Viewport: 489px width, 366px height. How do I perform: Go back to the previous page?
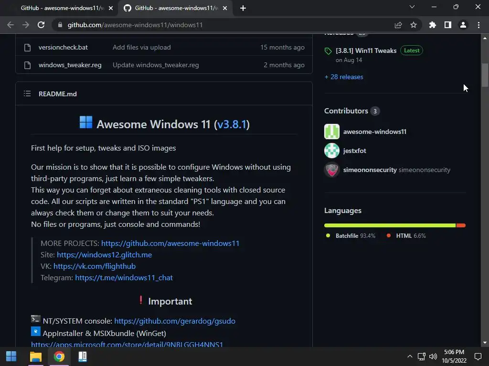point(11,25)
